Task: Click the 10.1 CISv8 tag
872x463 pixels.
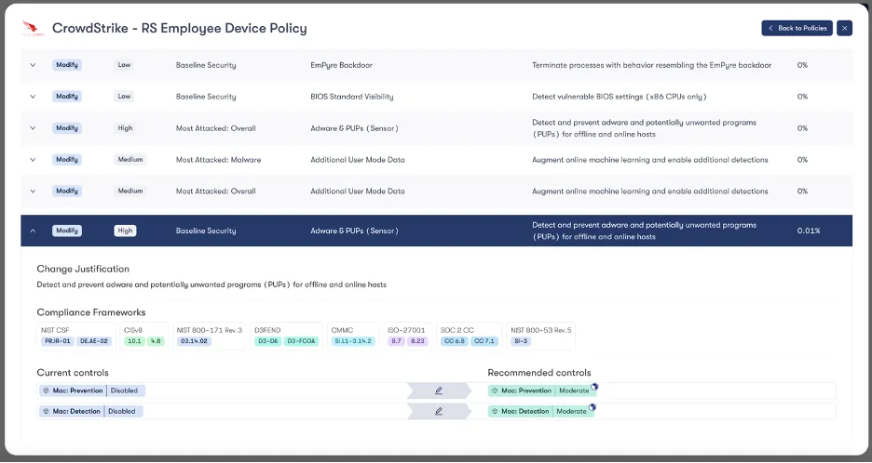Action: [x=134, y=341]
